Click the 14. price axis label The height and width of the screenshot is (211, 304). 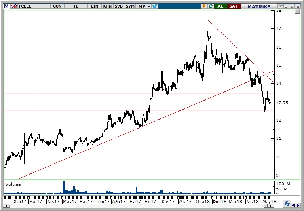pos(279,84)
